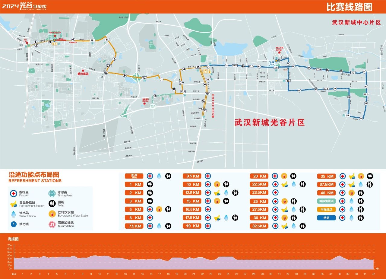Click the green 健康跑终点 label
This screenshot has width=386, height=279.
pyautogui.click(x=326, y=201)
